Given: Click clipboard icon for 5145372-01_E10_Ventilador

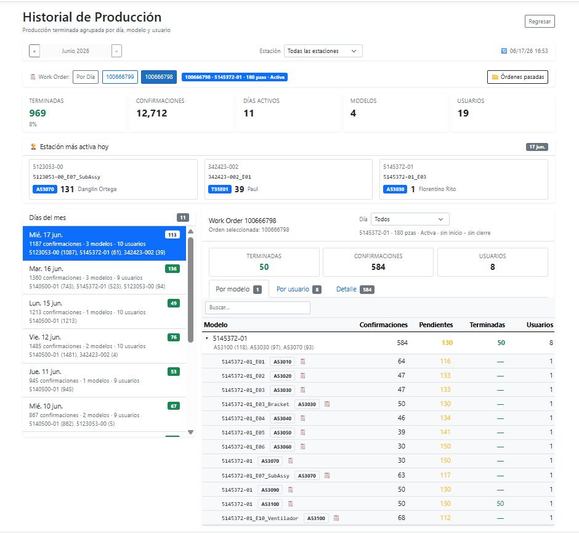Looking at the screenshot, I should coord(336,518).
